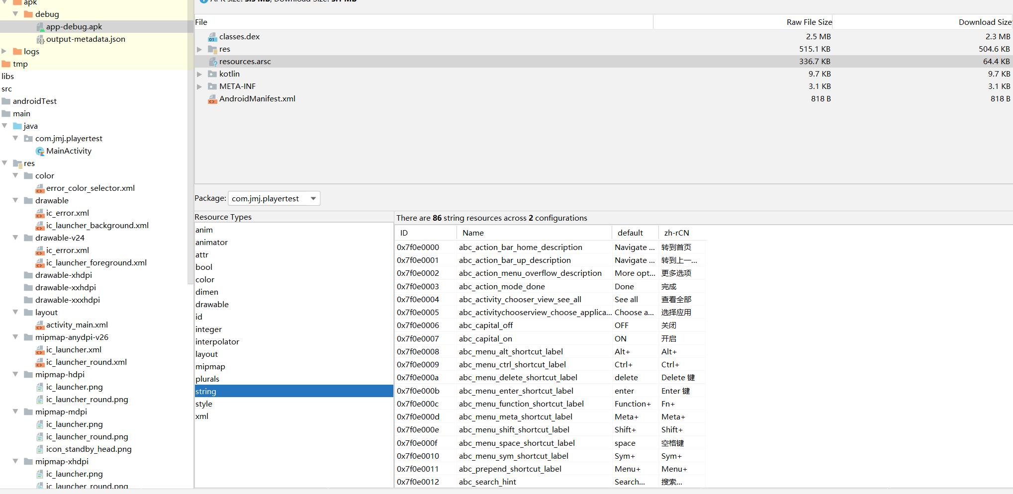Click the androidTest folder icon
The height and width of the screenshot is (494, 1013).
click(x=6, y=101)
